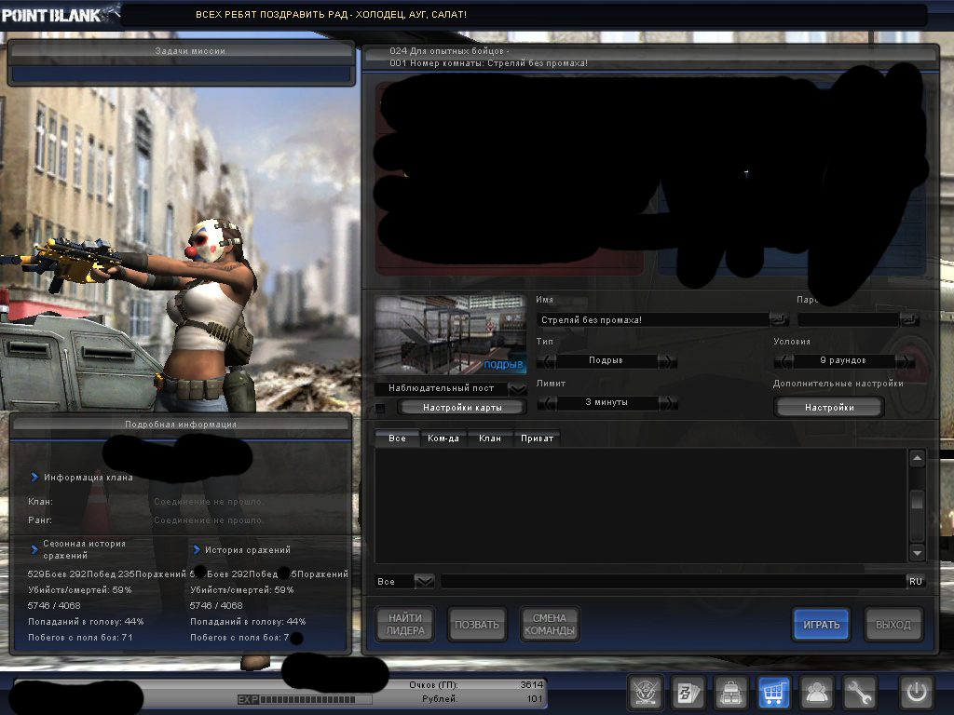The width and height of the screenshot is (954, 715).
Task: Open the shop cart icon
Action: point(773,693)
